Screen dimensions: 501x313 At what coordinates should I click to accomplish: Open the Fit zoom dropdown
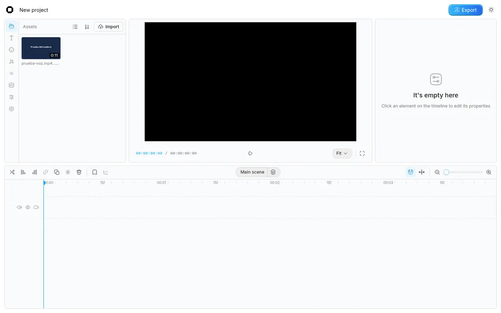pyautogui.click(x=342, y=153)
